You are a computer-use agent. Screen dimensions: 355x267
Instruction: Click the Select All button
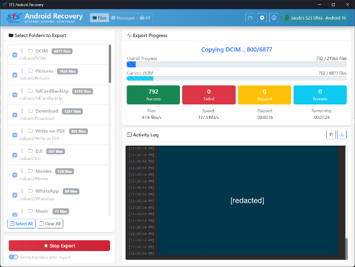click(22, 224)
